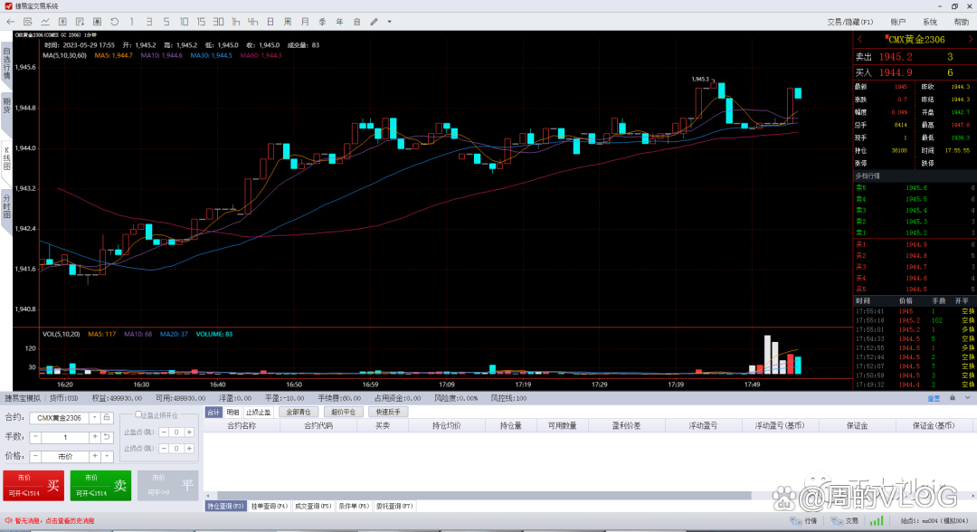977x532 pixels.
Task: Go to previous contract arrow
Action: coord(860,39)
